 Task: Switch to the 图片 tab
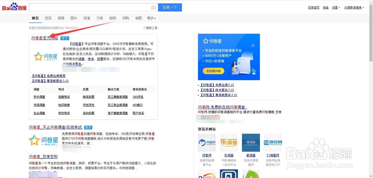pyautogui.click(x=74, y=18)
